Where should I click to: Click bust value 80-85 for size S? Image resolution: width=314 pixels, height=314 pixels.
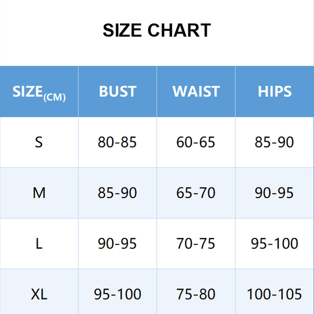coord(117,142)
